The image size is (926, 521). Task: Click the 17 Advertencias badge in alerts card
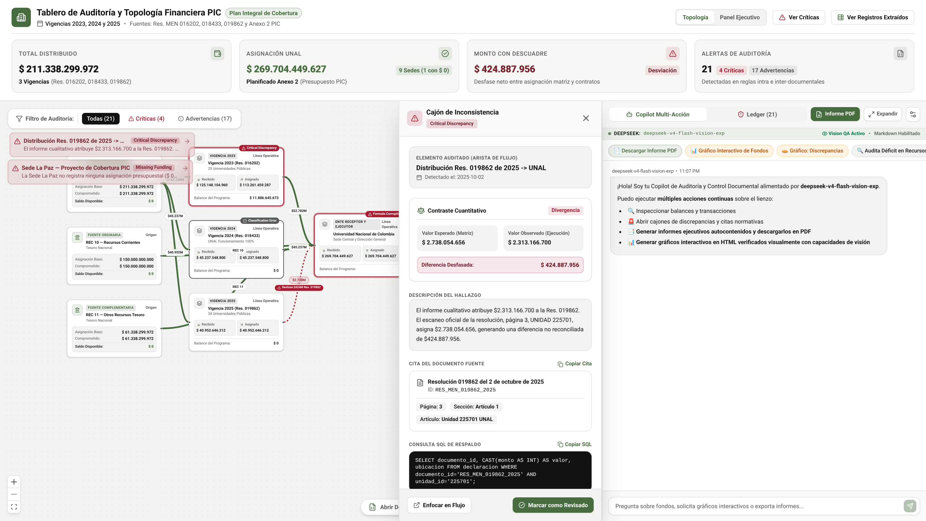773,70
